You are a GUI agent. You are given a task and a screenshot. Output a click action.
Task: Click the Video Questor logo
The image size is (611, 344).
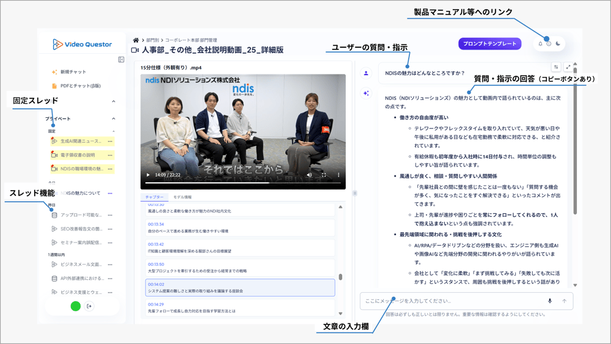click(x=82, y=45)
